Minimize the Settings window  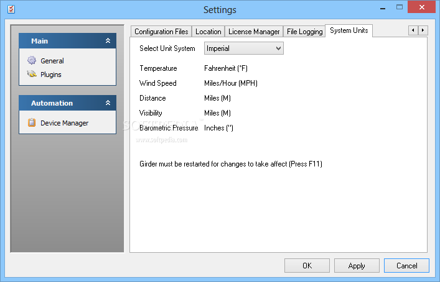383,8
